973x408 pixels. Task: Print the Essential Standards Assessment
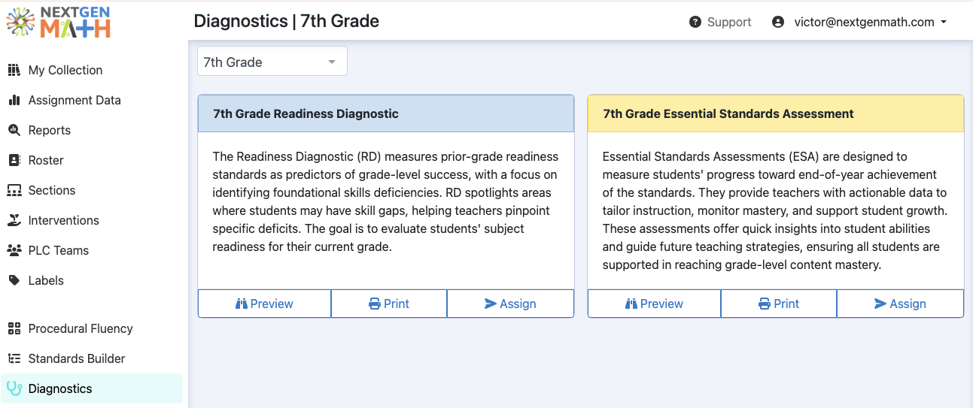(x=779, y=304)
